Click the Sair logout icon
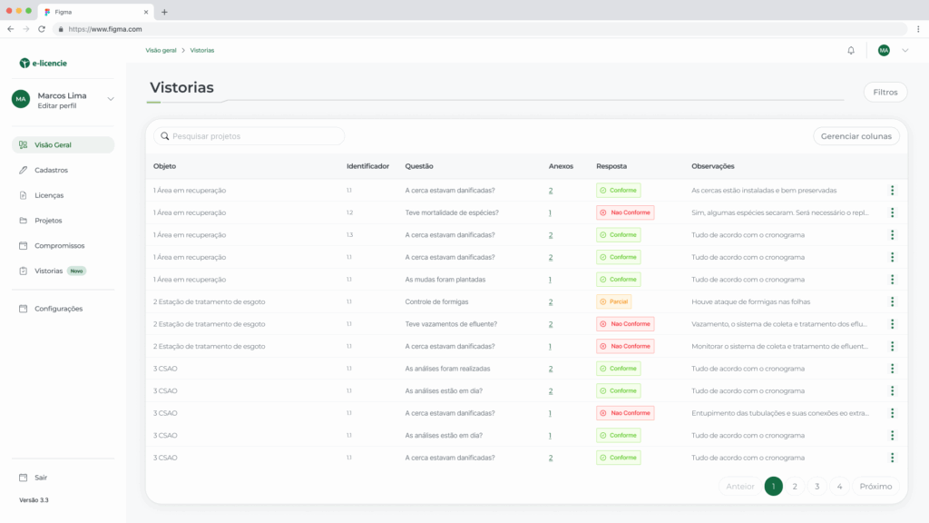The height and width of the screenshot is (523, 929). 24,478
